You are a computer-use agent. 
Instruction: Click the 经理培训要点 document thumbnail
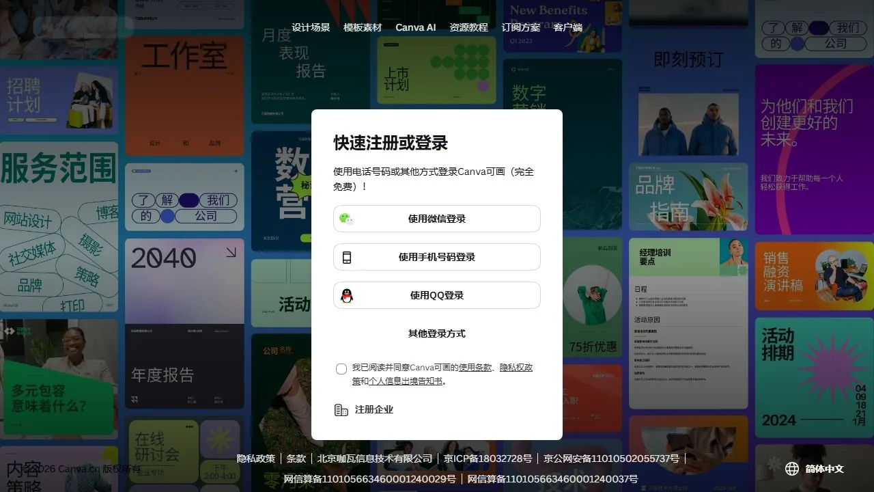point(688,324)
